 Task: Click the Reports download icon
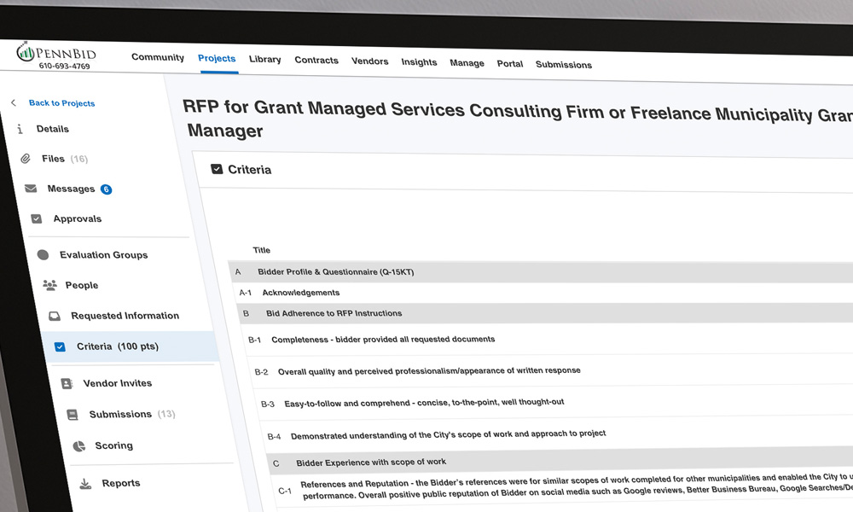(x=85, y=484)
